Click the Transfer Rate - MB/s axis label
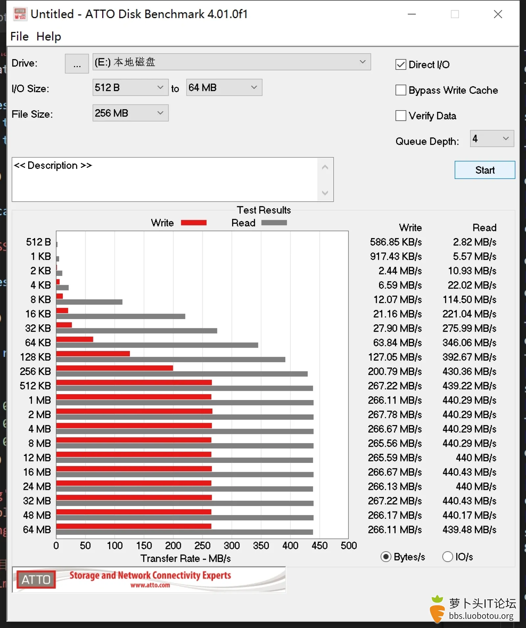The width and height of the screenshot is (526, 628). pos(185,558)
